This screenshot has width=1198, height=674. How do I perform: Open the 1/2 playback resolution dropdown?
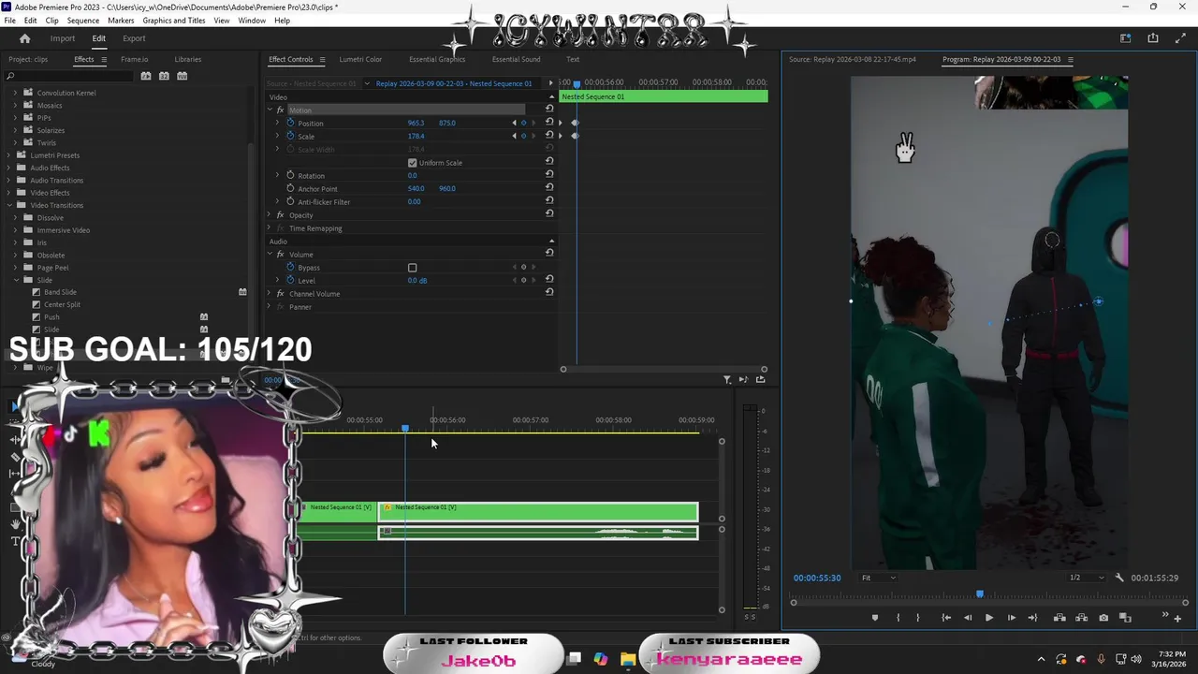click(1087, 578)
